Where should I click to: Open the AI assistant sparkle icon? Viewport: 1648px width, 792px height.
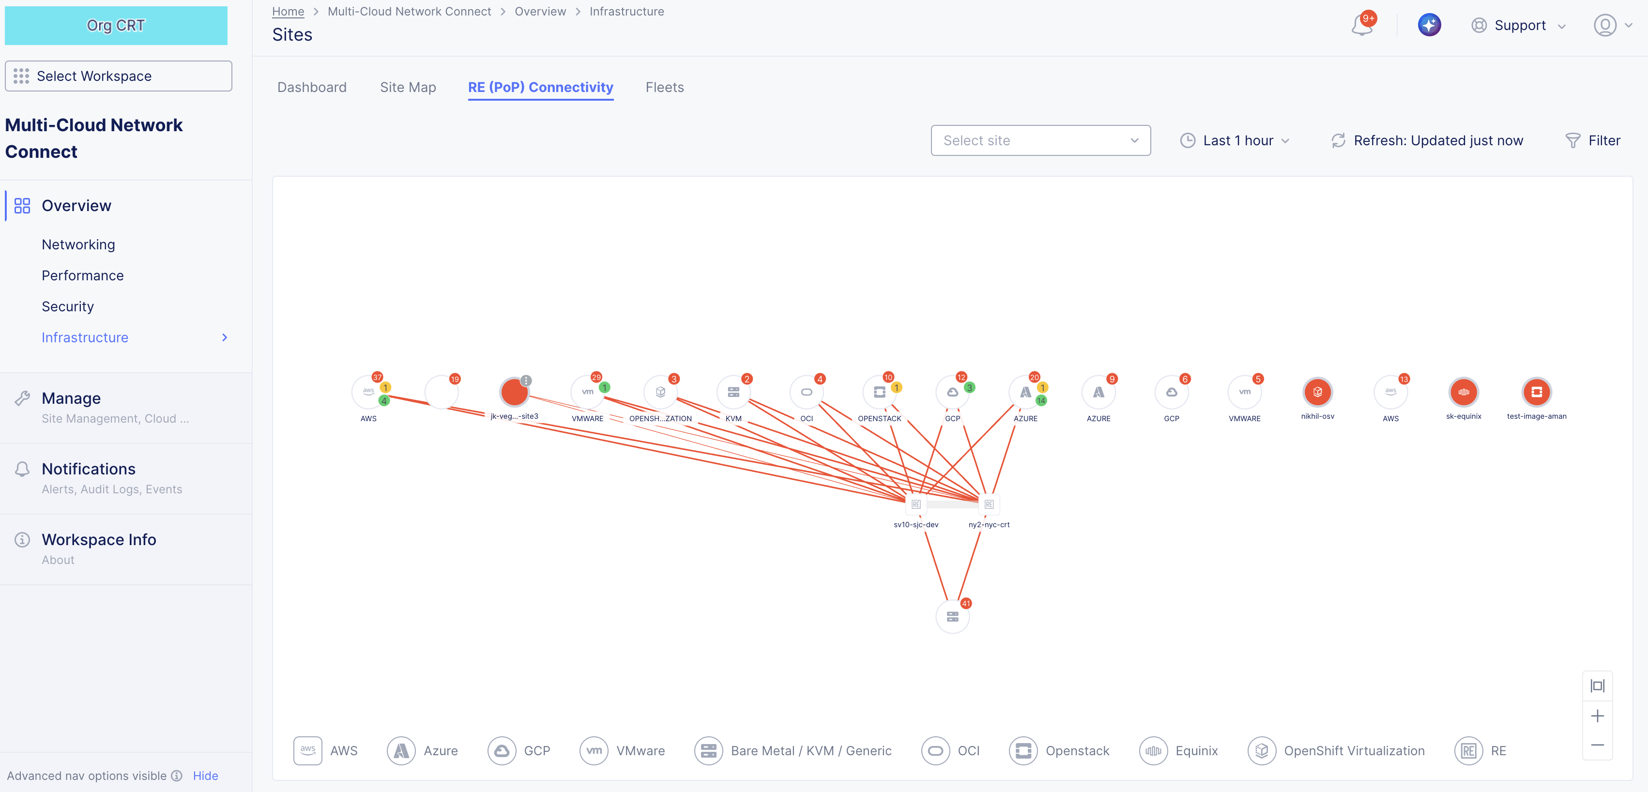(x=1429, y=24)
